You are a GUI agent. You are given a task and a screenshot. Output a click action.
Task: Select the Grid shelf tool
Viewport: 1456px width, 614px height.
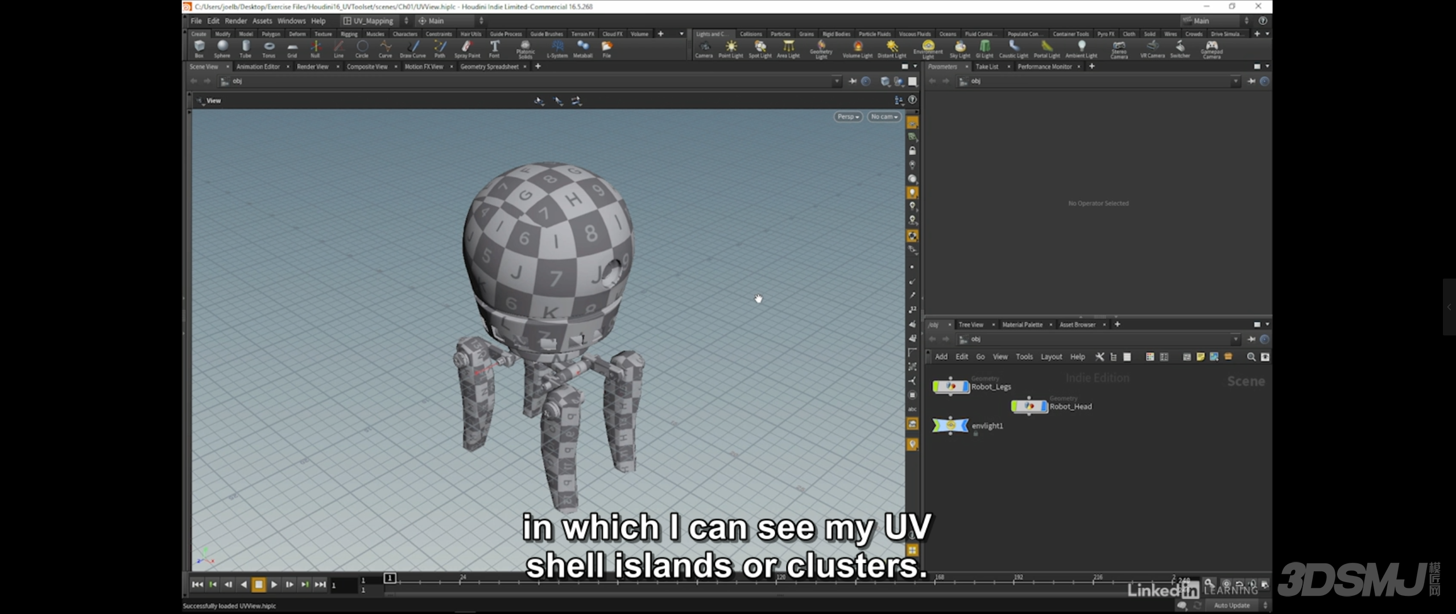pyautogui.click(x=292, y=48)
